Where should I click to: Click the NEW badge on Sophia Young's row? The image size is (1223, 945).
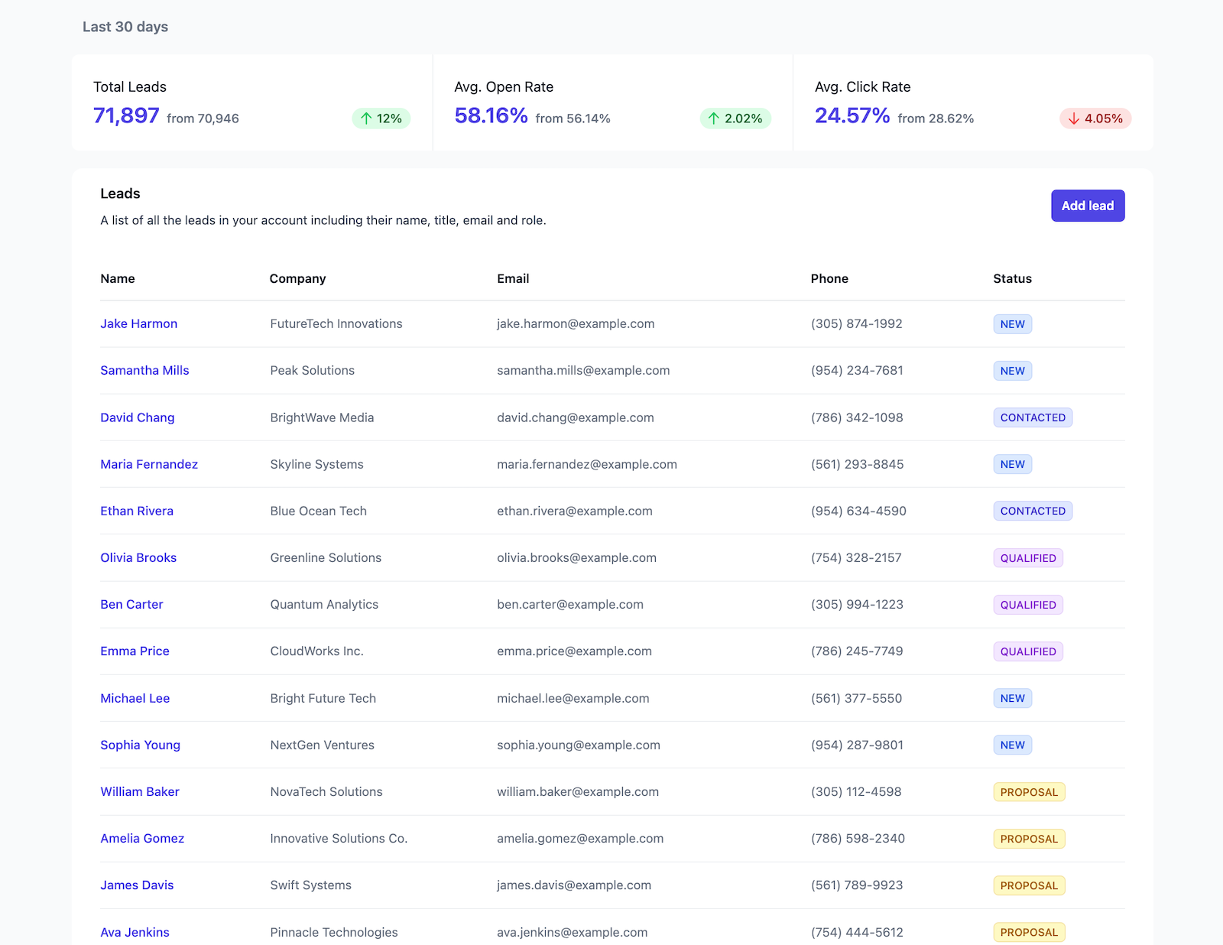1012,745
